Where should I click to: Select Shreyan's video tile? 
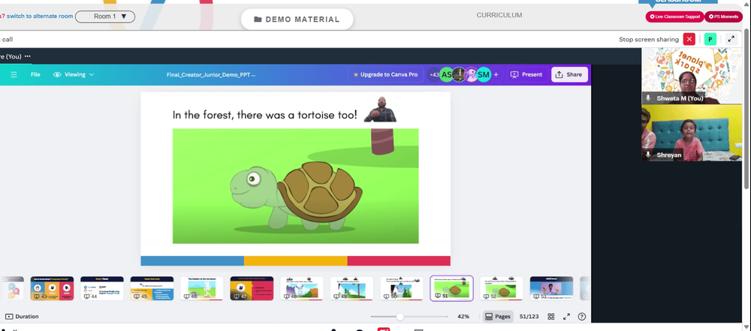pos(692,133)
